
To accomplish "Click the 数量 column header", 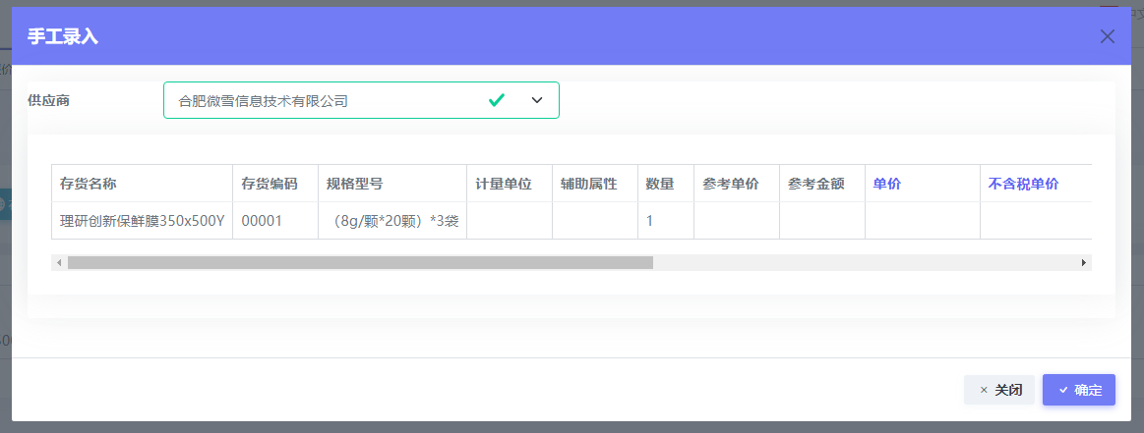I will coord(665,184).
